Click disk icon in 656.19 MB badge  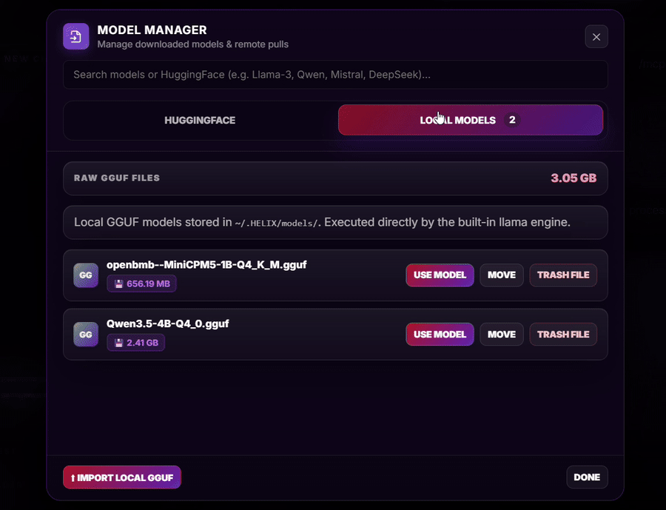coord(119,284)
